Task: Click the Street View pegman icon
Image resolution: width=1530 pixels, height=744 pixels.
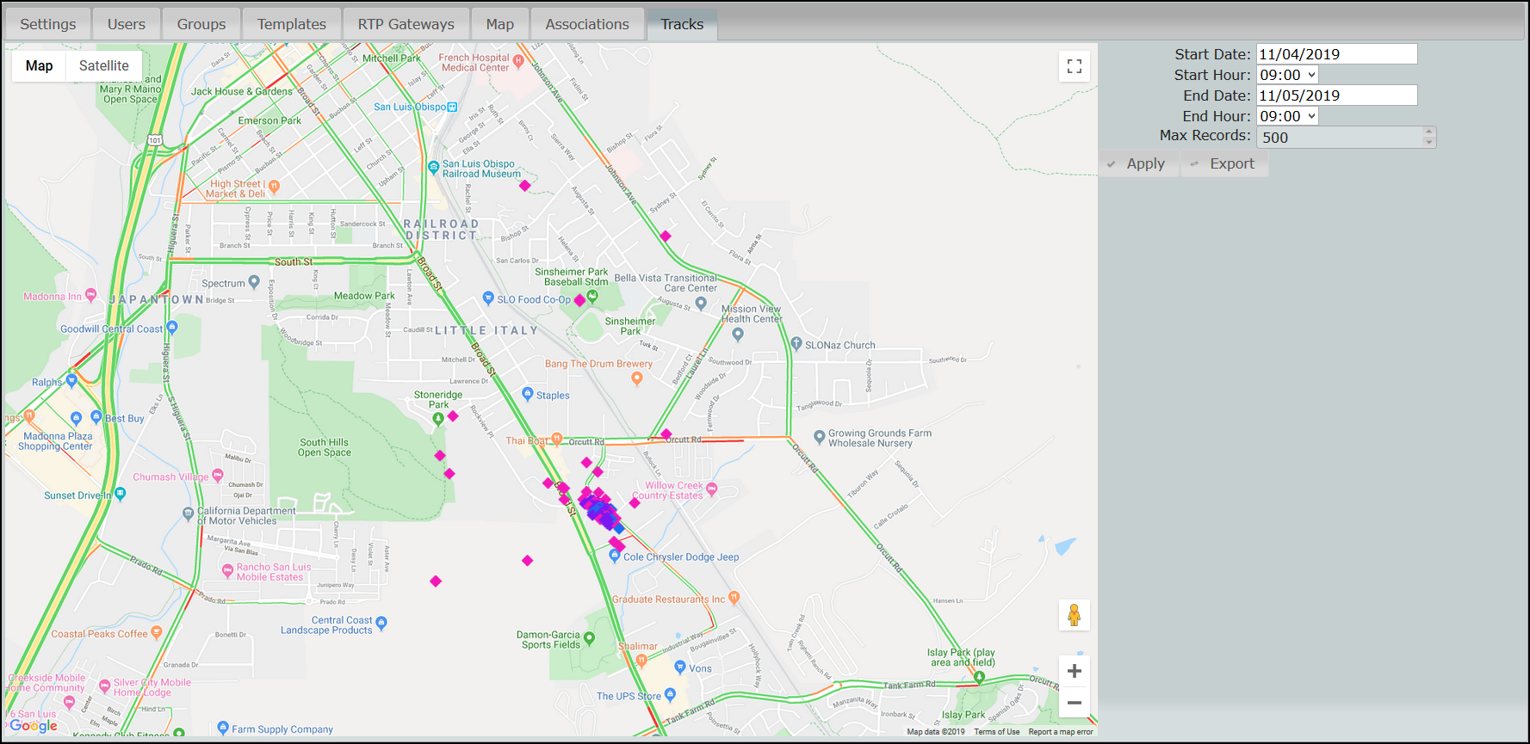Action: point(1074,615)
